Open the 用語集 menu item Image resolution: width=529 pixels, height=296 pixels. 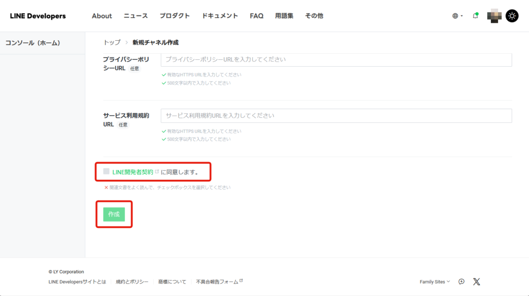point(284,16)
